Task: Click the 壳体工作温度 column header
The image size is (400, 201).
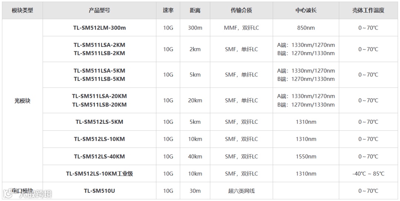Action: click(369, 10)
